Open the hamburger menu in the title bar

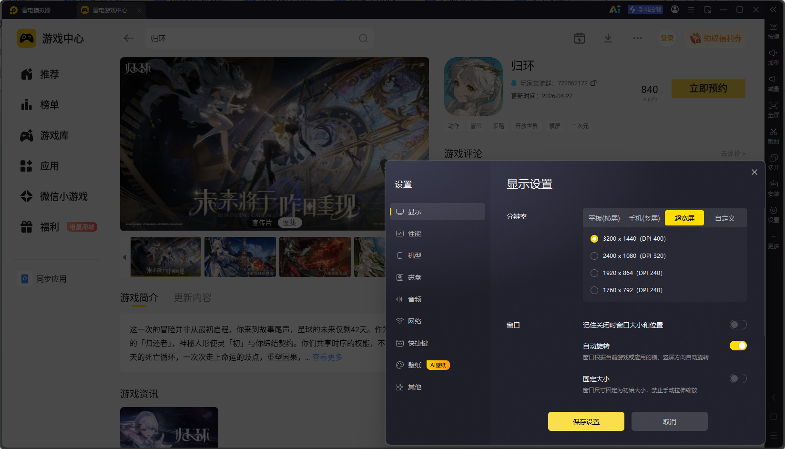coord(691,10)
